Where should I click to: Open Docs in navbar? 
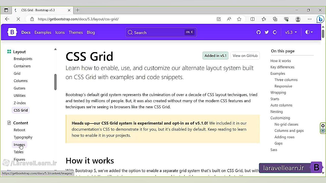pos(26,32)
